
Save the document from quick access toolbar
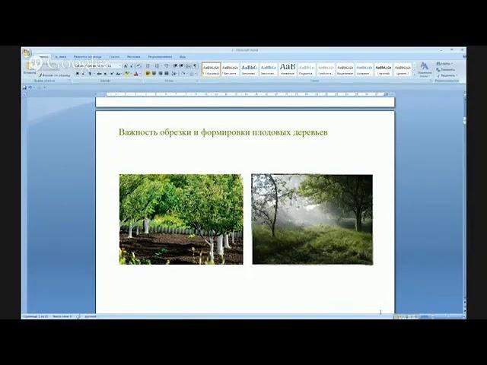point(24,87)
